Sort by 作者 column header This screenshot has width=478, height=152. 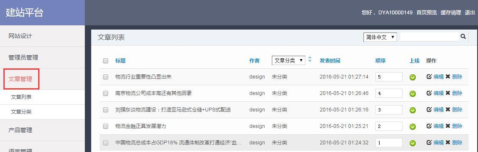(254, 61)
